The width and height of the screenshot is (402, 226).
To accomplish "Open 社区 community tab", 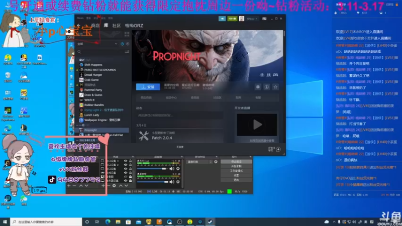I will tap(117, 26).
